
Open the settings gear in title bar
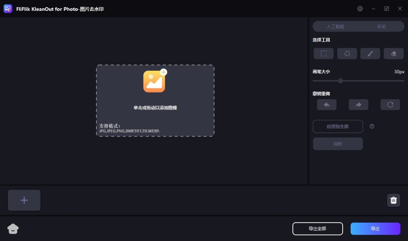pyautogui.click(x=360, y=9)
